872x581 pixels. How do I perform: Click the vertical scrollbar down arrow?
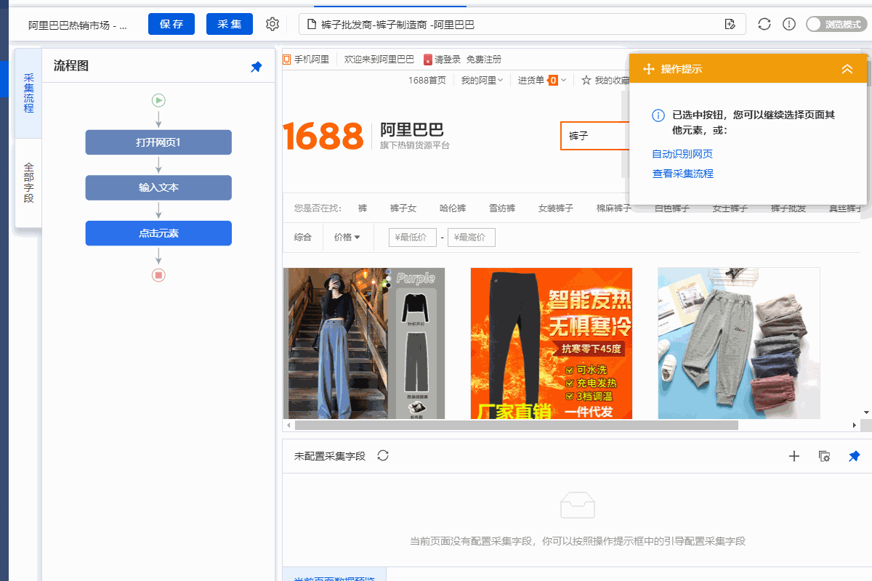865,412
